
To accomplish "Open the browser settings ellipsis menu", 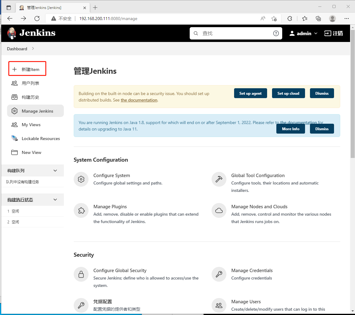I will (x=346, y=19).
